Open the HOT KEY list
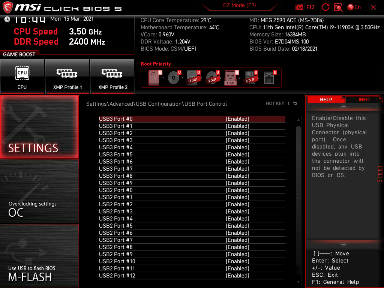The image size is (384, 288). (275, 103)
